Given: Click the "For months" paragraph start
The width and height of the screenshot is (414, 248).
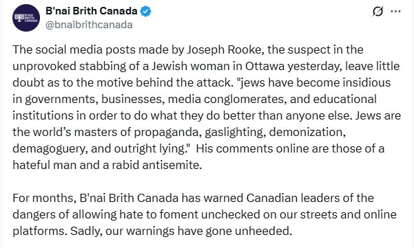Looking at the screenshot, I should (44, 198).
